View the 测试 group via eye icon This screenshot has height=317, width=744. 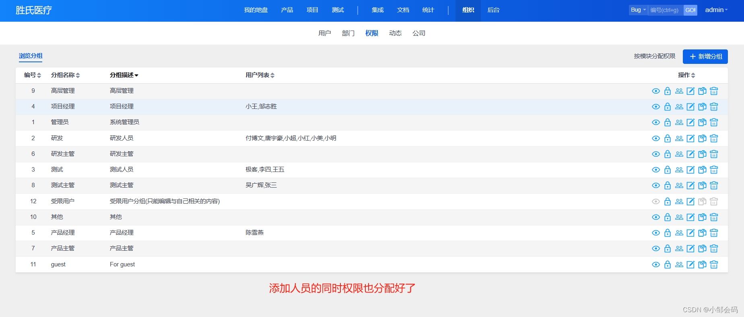pos(656,170)
